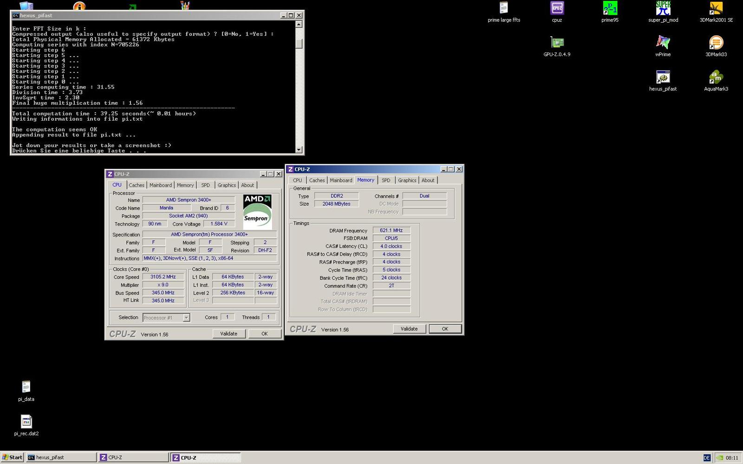The width and height of the screenshot is (743, 464).
Task: Click the Level 2 256 KBytes cache value
Action: [233, 293]
